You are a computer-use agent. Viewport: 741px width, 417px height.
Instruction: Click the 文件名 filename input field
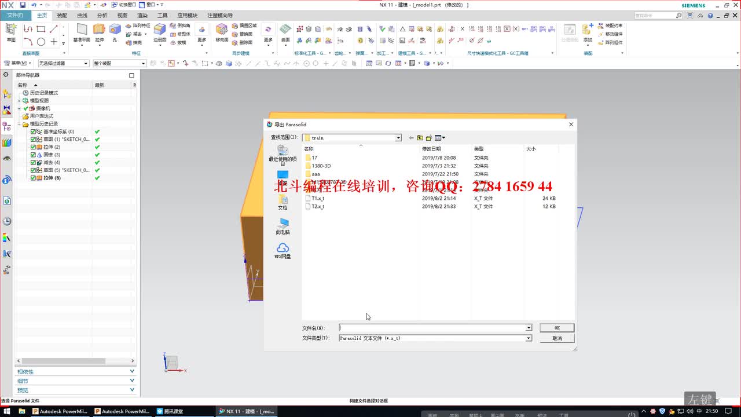pos(432,328)
